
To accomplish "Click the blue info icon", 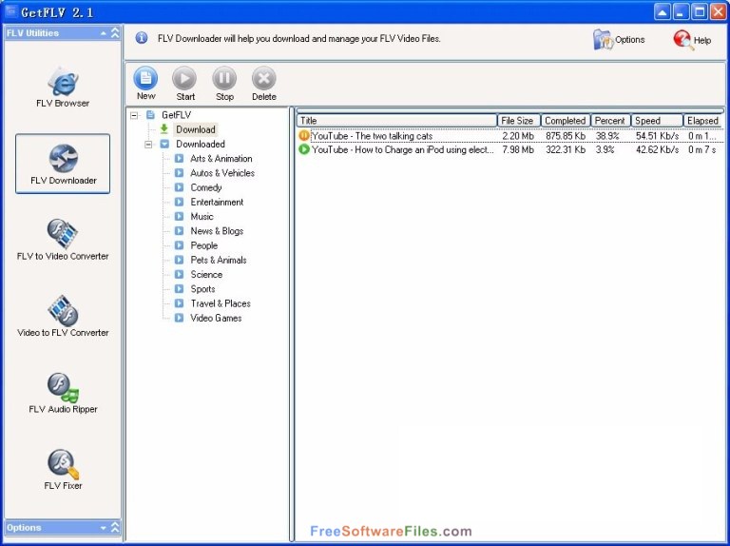I will [142, 38].
